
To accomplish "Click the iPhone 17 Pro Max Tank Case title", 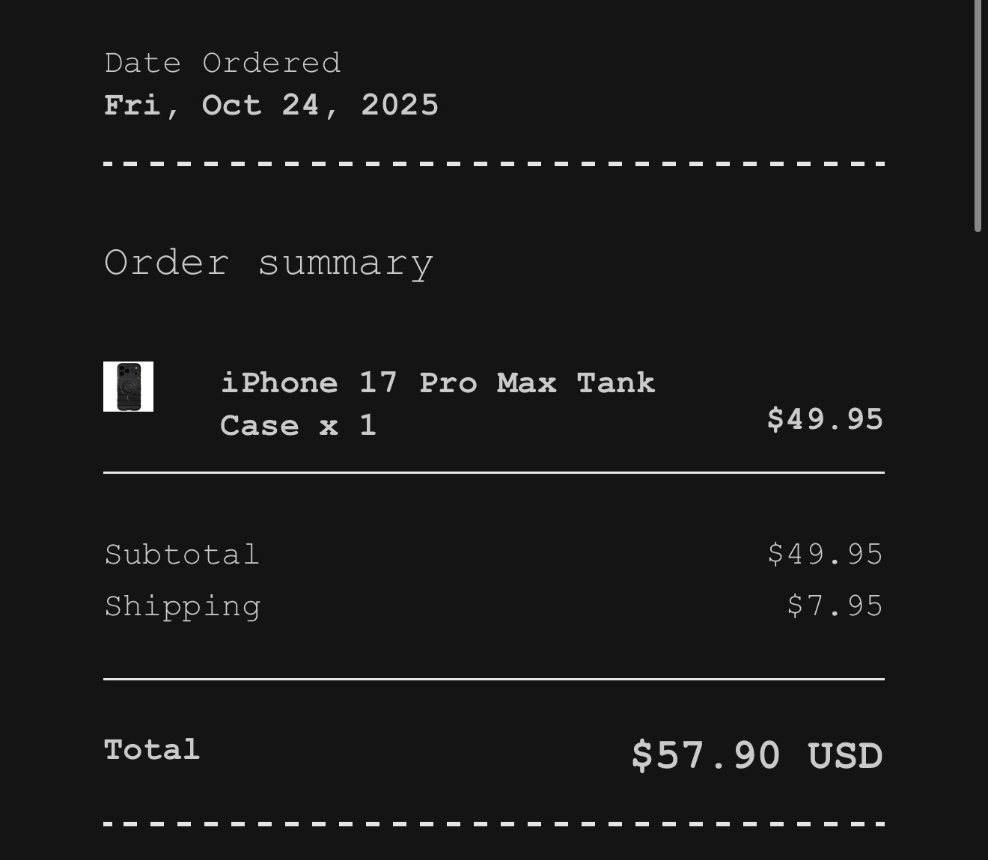I will pyautogui.click(x=438, y=404).
